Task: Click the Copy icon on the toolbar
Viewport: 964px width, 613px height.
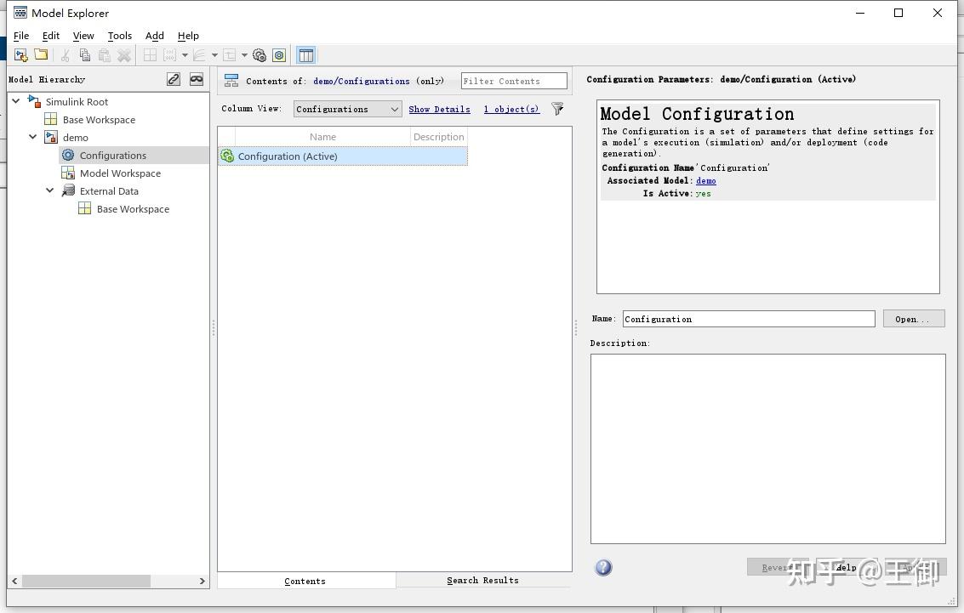Action: pos(84,54)
